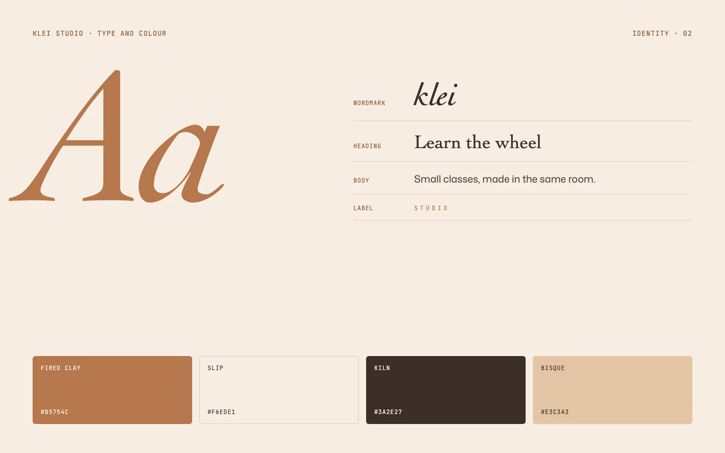Click the 'LABEL' row label
Viewport: 725px width, 453px height.
pos(363,208)
